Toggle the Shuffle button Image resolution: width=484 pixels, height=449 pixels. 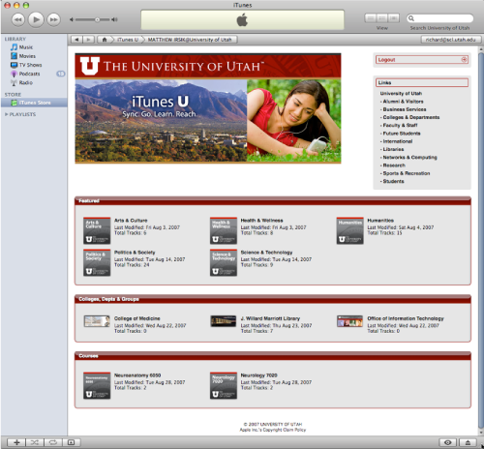(x=35, y=442)
